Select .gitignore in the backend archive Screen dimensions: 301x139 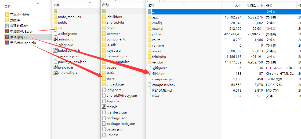[160, 68]
